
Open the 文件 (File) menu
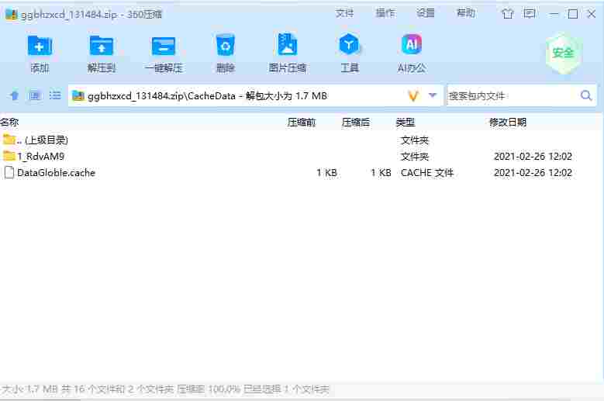pos(344,13)
